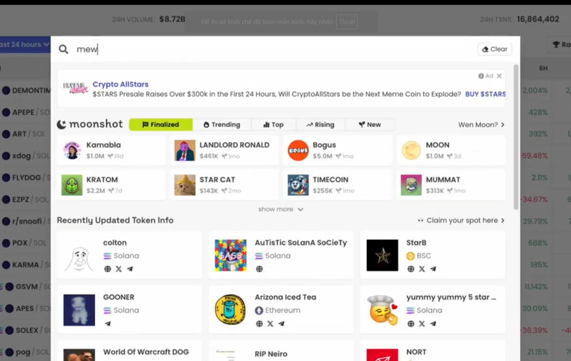
Task: Open the Crypto AllStars ad title link
Action: (121, 84)
